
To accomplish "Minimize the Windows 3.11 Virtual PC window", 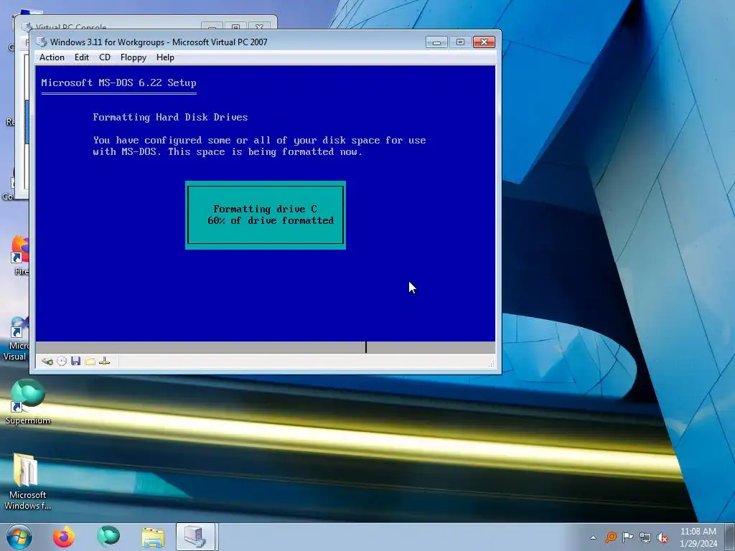I will point(436,42).
